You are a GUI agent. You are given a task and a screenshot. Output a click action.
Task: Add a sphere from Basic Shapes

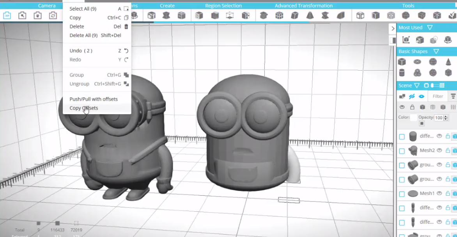coord(433,62)
